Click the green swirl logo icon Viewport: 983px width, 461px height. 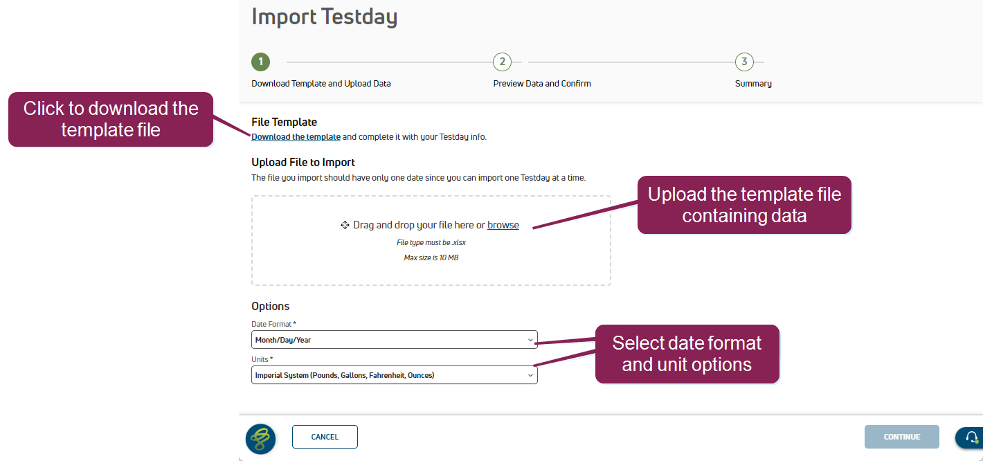tap(261, 439)
